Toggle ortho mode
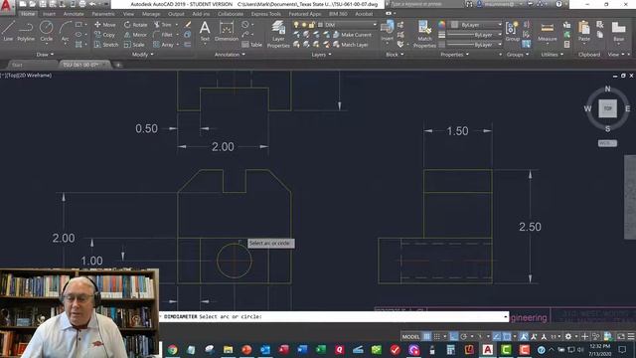Screen dimensions: 636x358 pos(453,336)
